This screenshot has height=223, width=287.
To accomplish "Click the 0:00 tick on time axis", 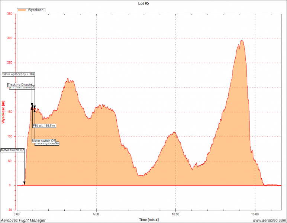I will coord(17,214).
